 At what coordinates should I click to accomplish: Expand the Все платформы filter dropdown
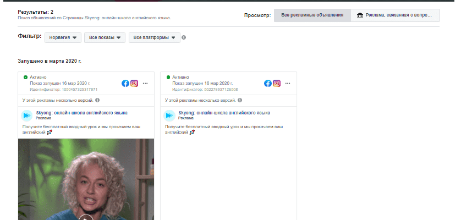(154, 37)
